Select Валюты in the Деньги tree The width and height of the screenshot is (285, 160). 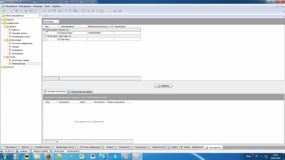pos(16,30)
